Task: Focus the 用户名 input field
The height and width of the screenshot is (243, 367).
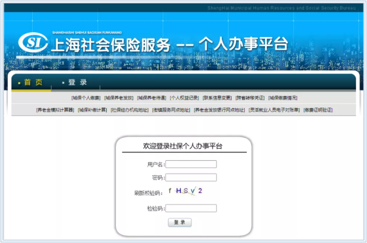Action: coord(191,164)
